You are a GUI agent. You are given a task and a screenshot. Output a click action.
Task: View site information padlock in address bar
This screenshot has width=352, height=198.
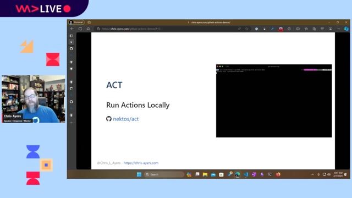point(98,29)
